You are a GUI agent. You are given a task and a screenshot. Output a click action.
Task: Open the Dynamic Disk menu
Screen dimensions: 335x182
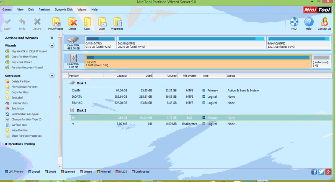tap(64, 10)
